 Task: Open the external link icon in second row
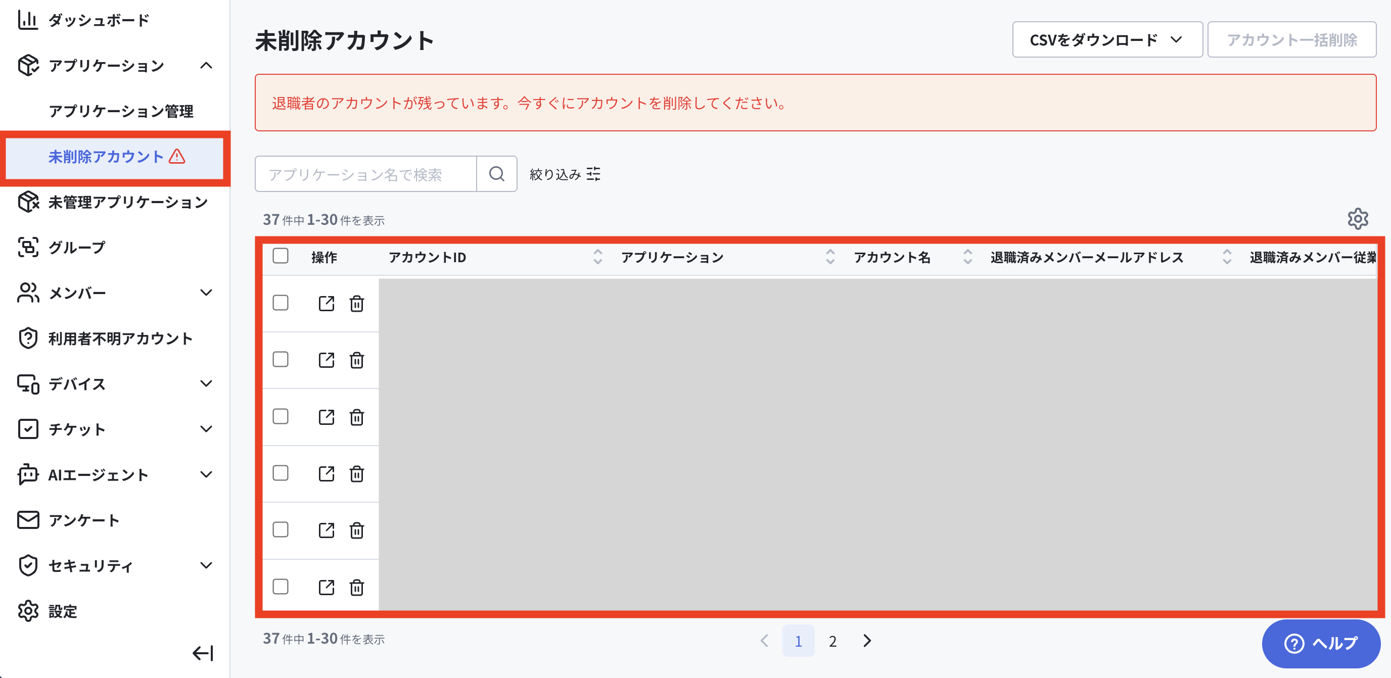[x=326, y=360]
